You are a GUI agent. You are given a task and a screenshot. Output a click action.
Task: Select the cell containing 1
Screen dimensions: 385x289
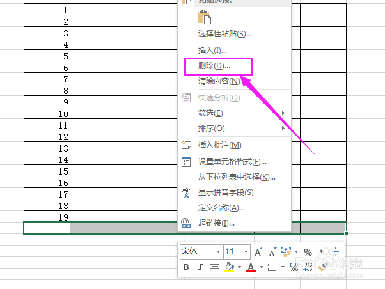coord(47,10)
